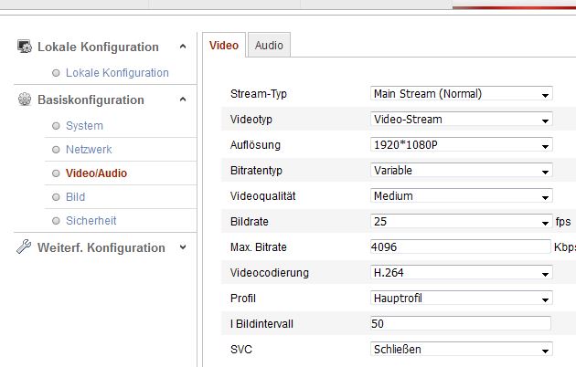The height and width of the screenshot is (367, 576).
Task: Open the SVC dropdown
Action: (461, 349)
